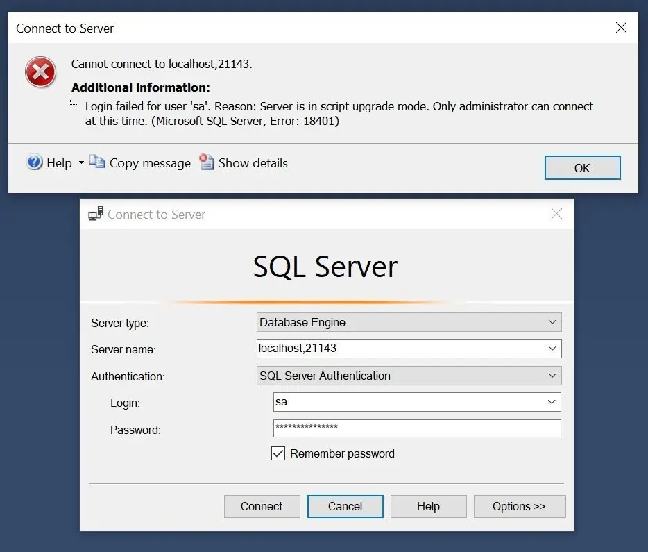The image size is (648, 552).
Task: Click the 'Remember password' label text
Action: [342, 453]
